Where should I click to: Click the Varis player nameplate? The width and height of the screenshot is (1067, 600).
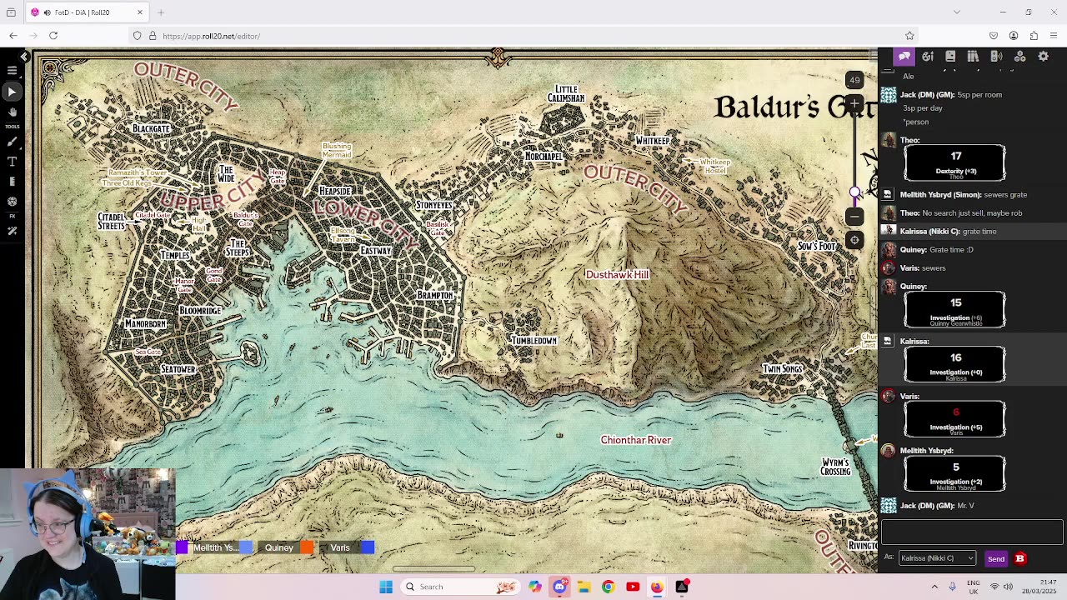pos(340,547)
